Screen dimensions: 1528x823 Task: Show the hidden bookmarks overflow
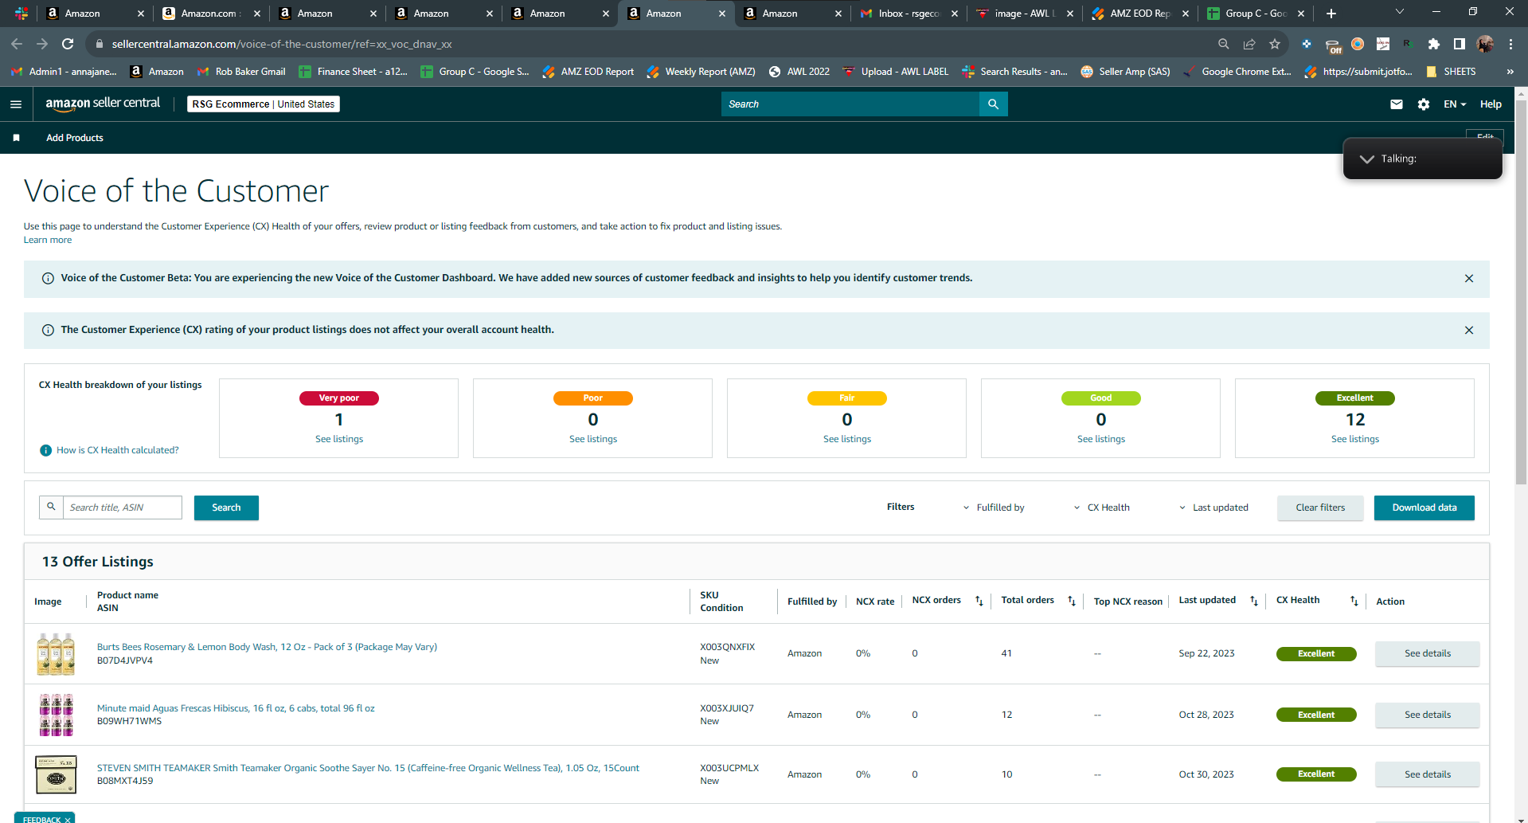point(1510,72)
